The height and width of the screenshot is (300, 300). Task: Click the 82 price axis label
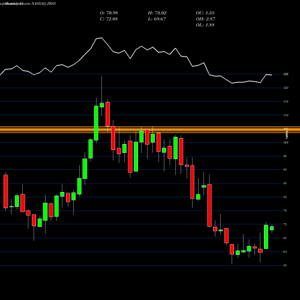pos(286,197)
